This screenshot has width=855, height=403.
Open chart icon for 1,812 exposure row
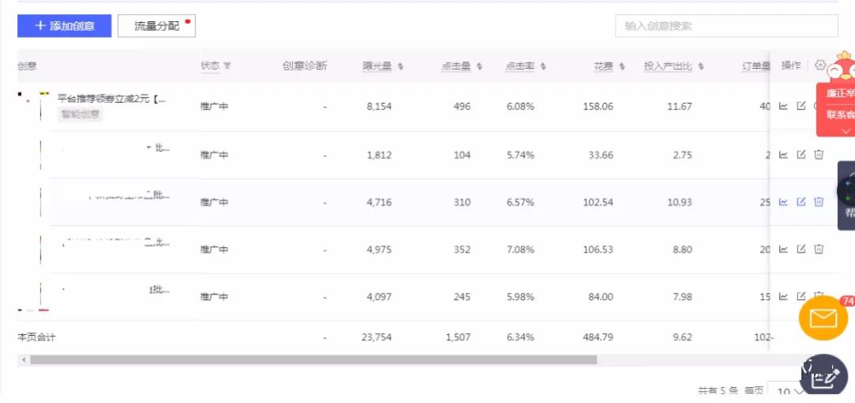tap(784, 155)
